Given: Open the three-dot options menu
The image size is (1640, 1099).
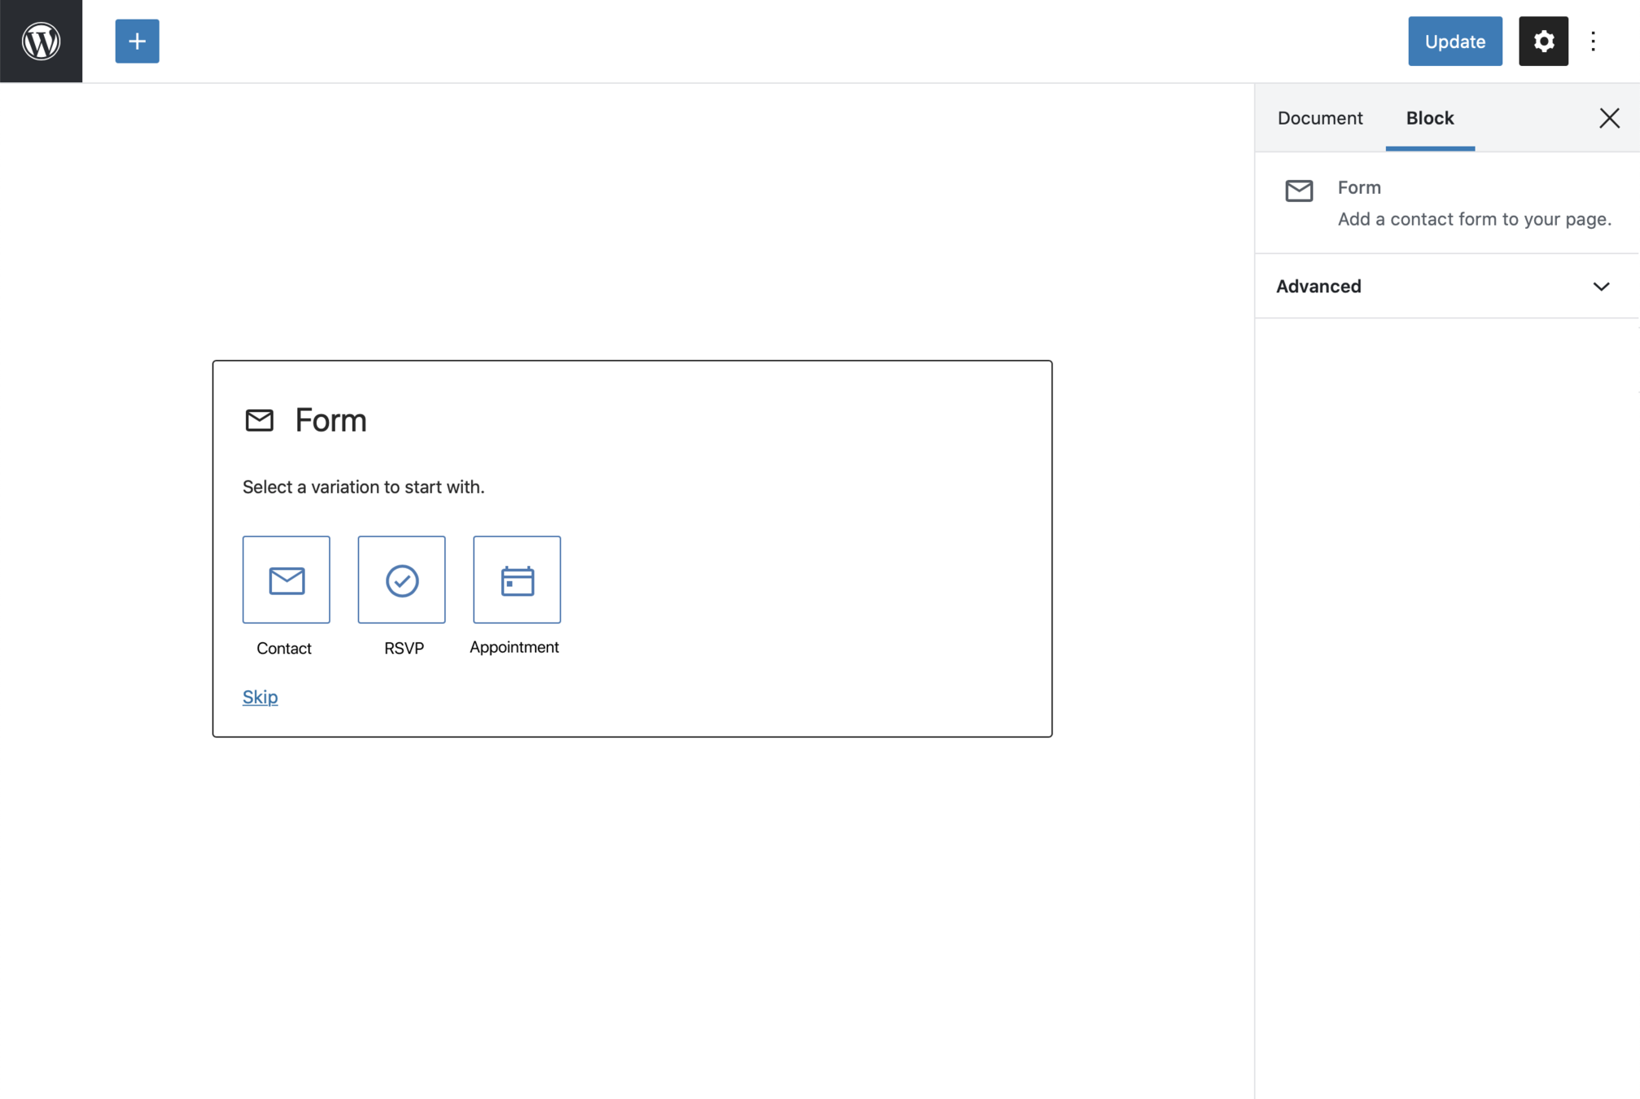Looking at the screenshot, I should click(x=1593, y=41).
